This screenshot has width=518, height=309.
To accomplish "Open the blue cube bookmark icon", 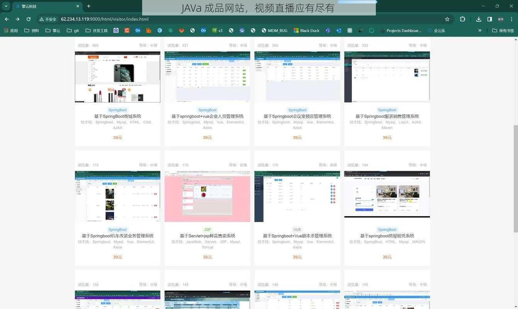I will (x=160, y=31).
